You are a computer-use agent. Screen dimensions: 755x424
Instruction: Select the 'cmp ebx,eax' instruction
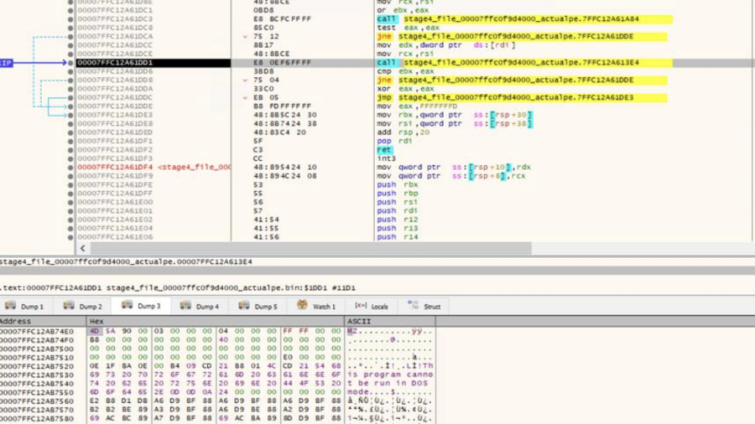click(405, 71)
